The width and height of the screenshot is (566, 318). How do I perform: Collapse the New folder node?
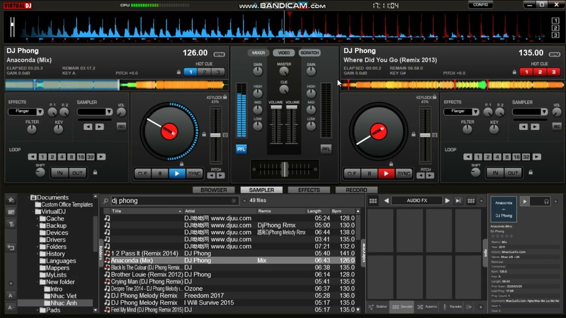(x=38, y=282)
